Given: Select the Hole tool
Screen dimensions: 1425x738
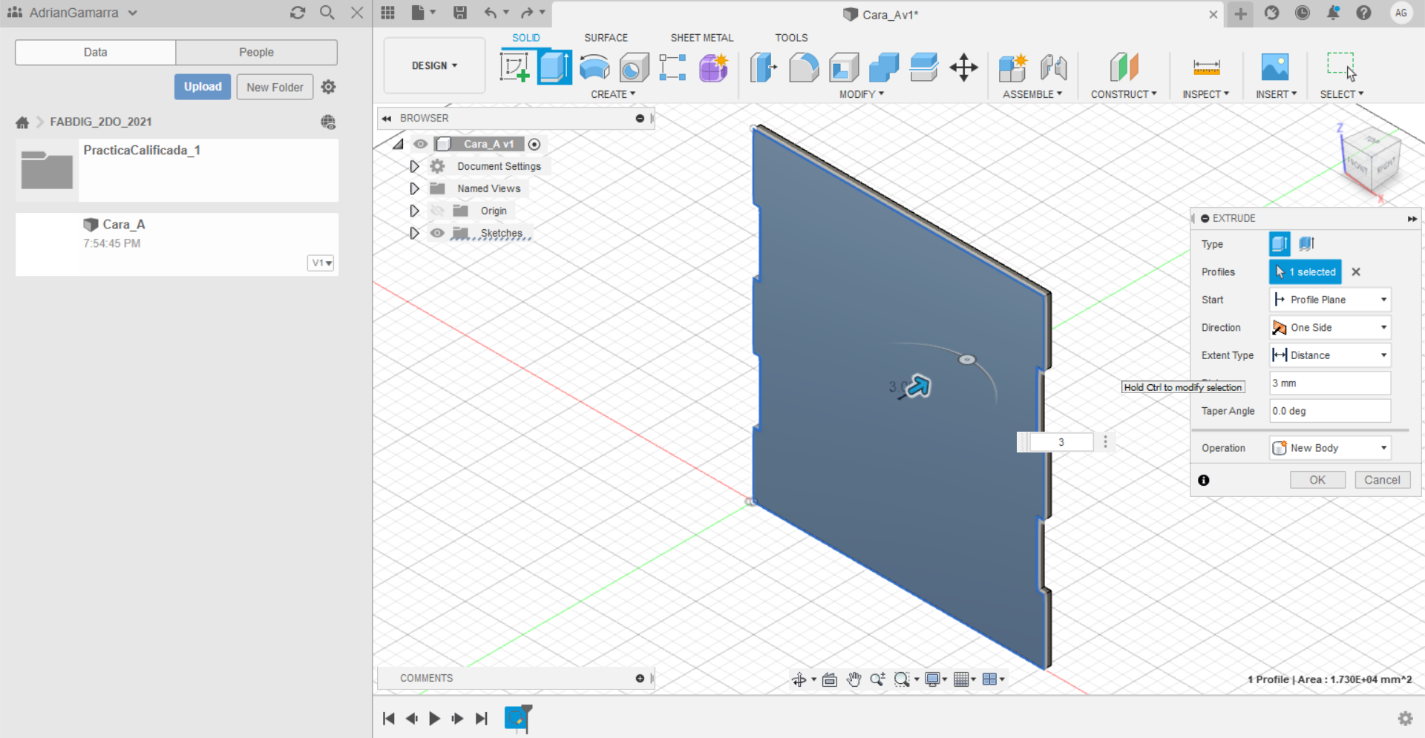Looking at the screenshot, I should (634, 67).
